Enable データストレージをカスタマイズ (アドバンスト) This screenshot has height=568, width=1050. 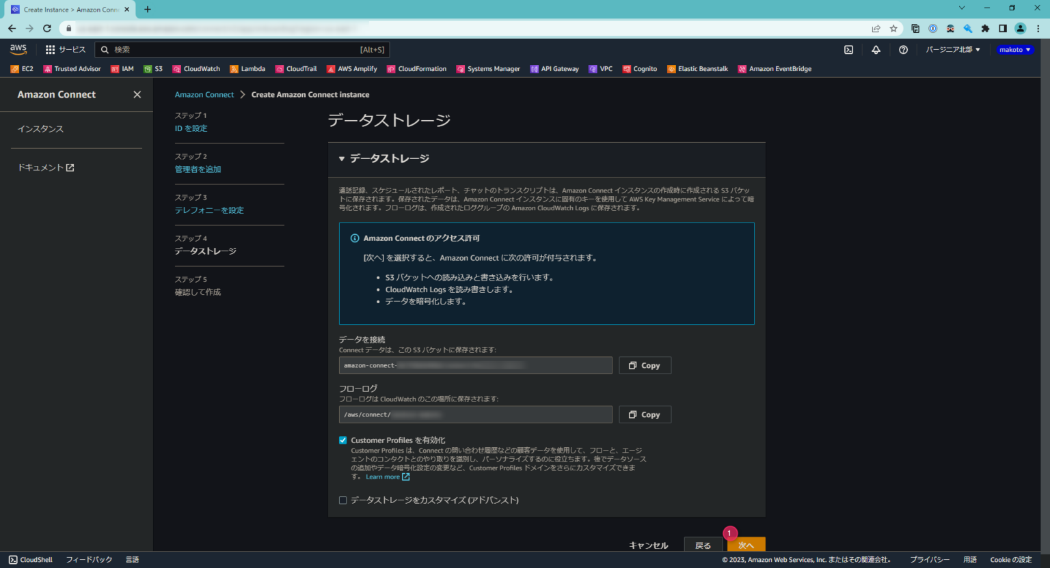[x=342, y=500]
